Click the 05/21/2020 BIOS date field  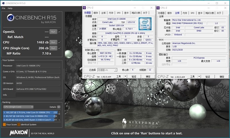199,50
